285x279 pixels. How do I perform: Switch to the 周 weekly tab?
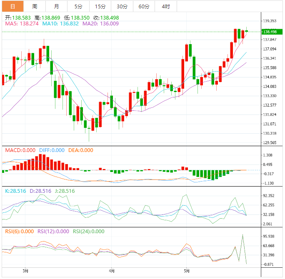pos(35,6)
